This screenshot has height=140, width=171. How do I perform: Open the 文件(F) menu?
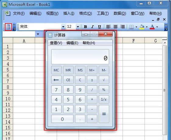tap(19, 13)
